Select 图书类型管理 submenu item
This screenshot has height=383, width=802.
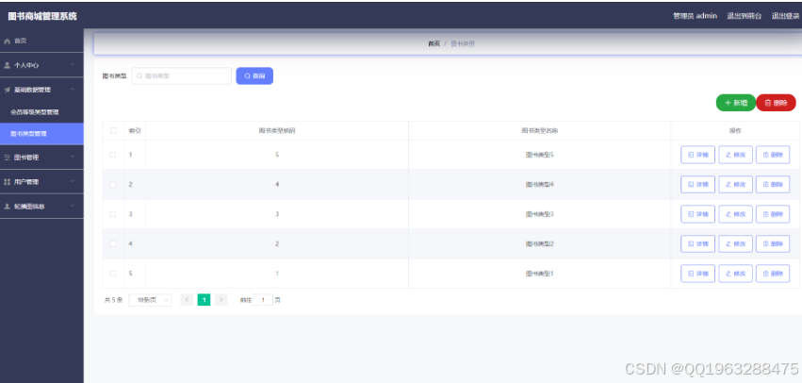[41, 134]
